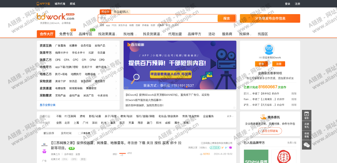
Task: Expand 更多 industry filter options
Action: point(230,116)
